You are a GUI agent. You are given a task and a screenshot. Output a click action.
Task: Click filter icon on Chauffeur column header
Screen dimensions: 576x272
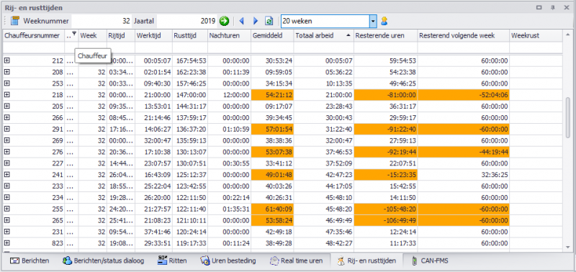tap(74, 33)
